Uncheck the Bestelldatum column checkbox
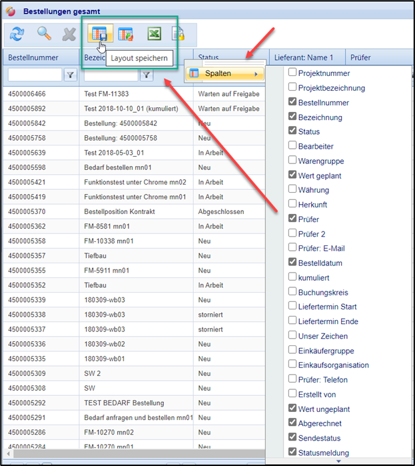The height and width of the screenshot is (466, 415). click(x=292, y=263)
